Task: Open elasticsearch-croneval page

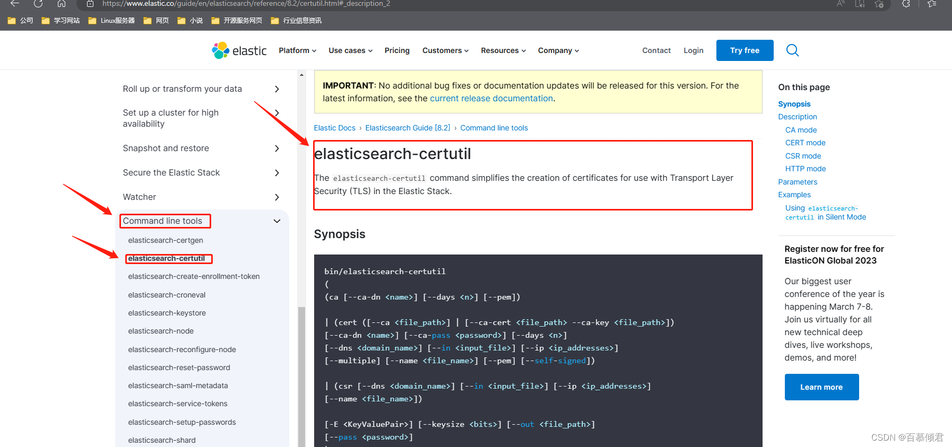Action: click(x=167, y=295)
